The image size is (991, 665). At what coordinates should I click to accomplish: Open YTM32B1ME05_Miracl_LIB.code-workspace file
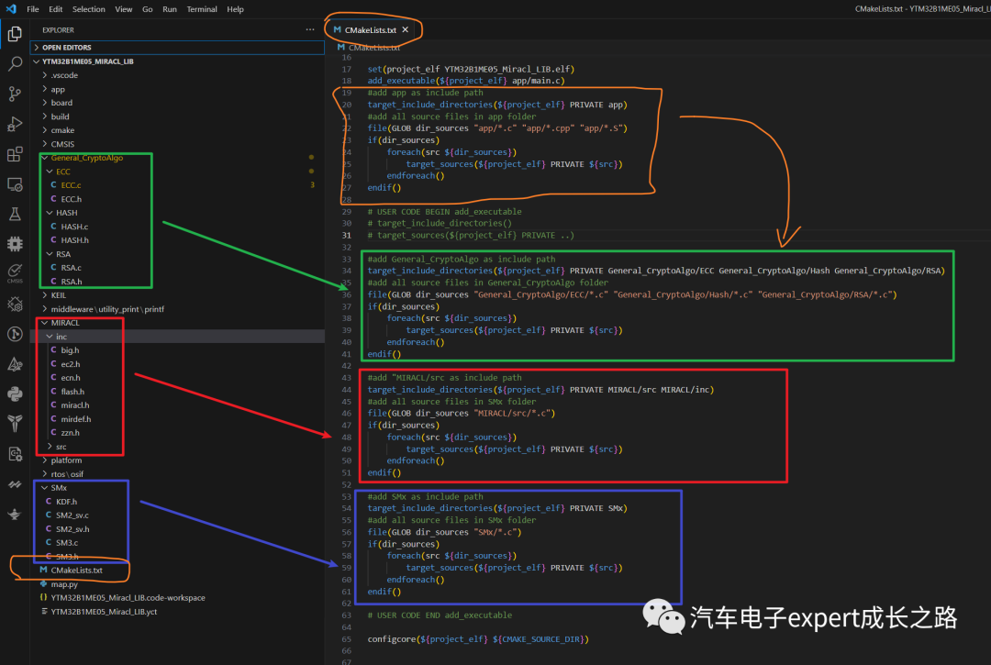click(177, 597)
